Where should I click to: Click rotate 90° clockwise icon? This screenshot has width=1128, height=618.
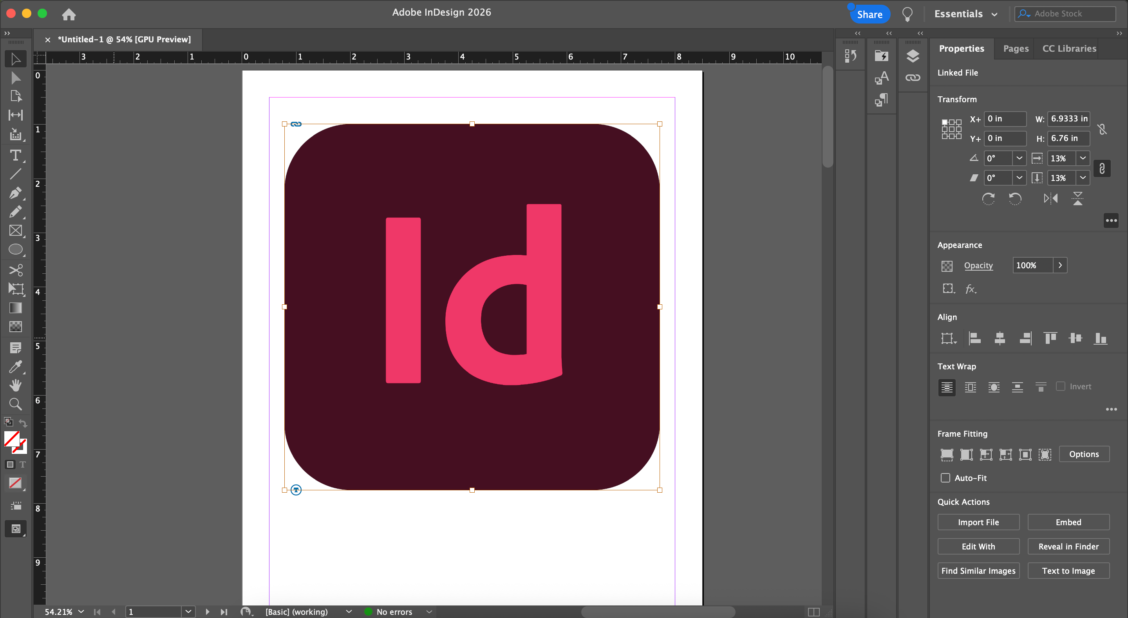(988, 199)
